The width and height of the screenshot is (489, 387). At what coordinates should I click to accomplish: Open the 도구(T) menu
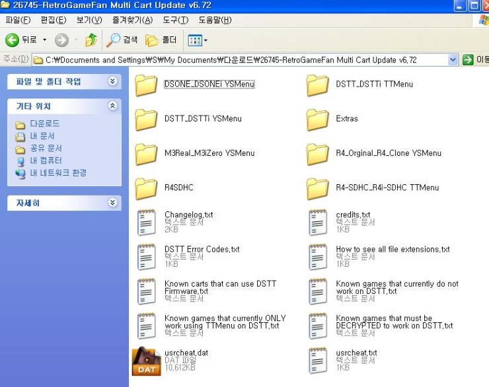click(x=176, y=20)
